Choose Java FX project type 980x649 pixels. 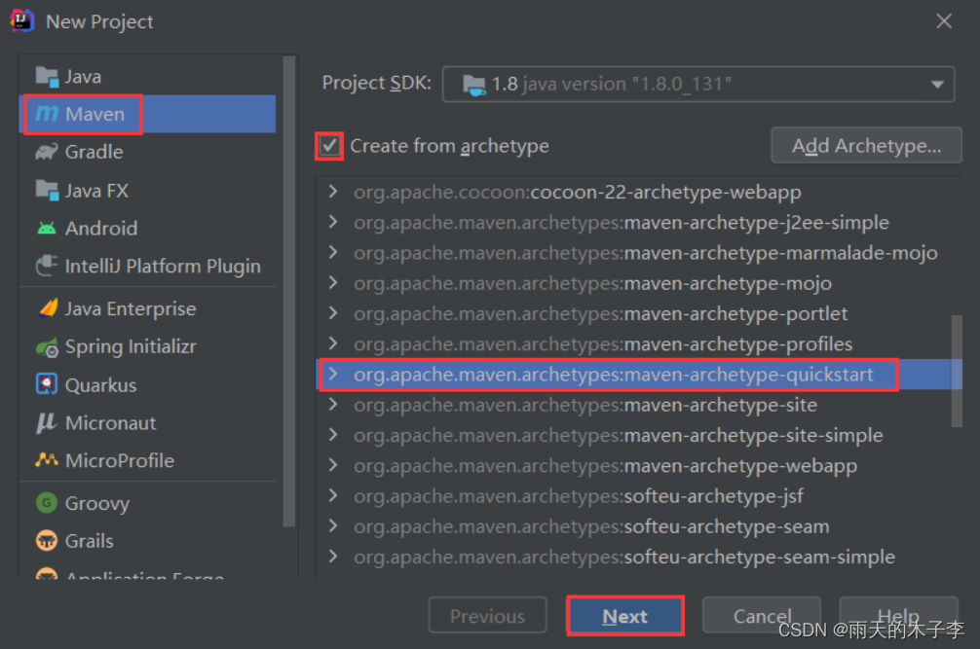point(147,191)
